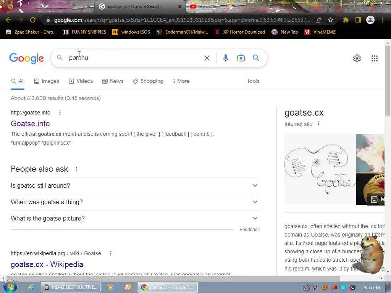The image size is (391, 293).
Task: Open options dots next to Wikipedia result URL
Action: coord(111,253)
